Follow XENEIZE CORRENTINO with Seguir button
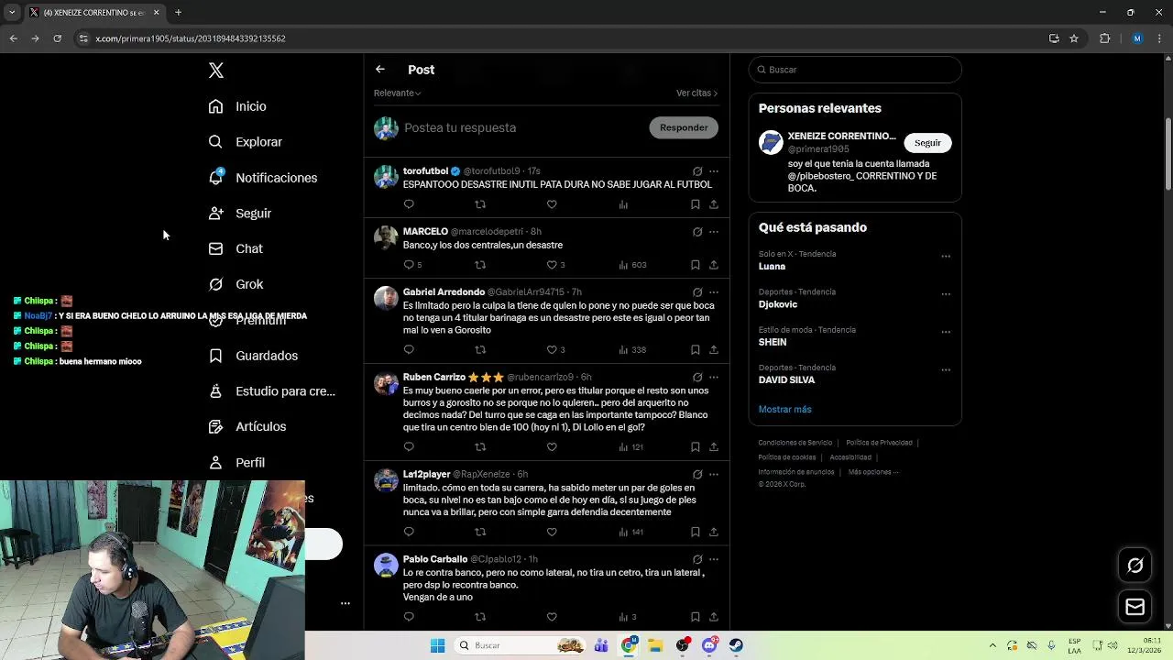 (x=927, y=143)
